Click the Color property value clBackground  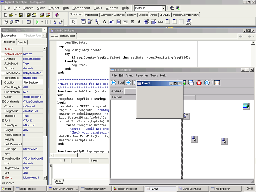point(33,97)
